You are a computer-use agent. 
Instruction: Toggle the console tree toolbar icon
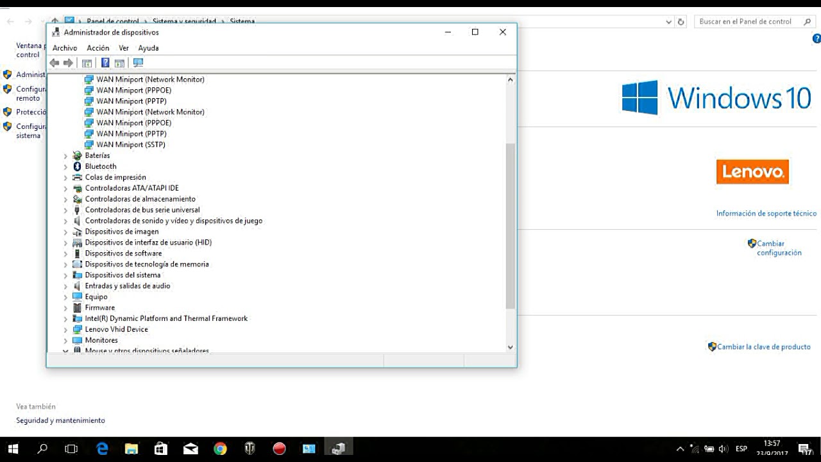tap(87, 63)
